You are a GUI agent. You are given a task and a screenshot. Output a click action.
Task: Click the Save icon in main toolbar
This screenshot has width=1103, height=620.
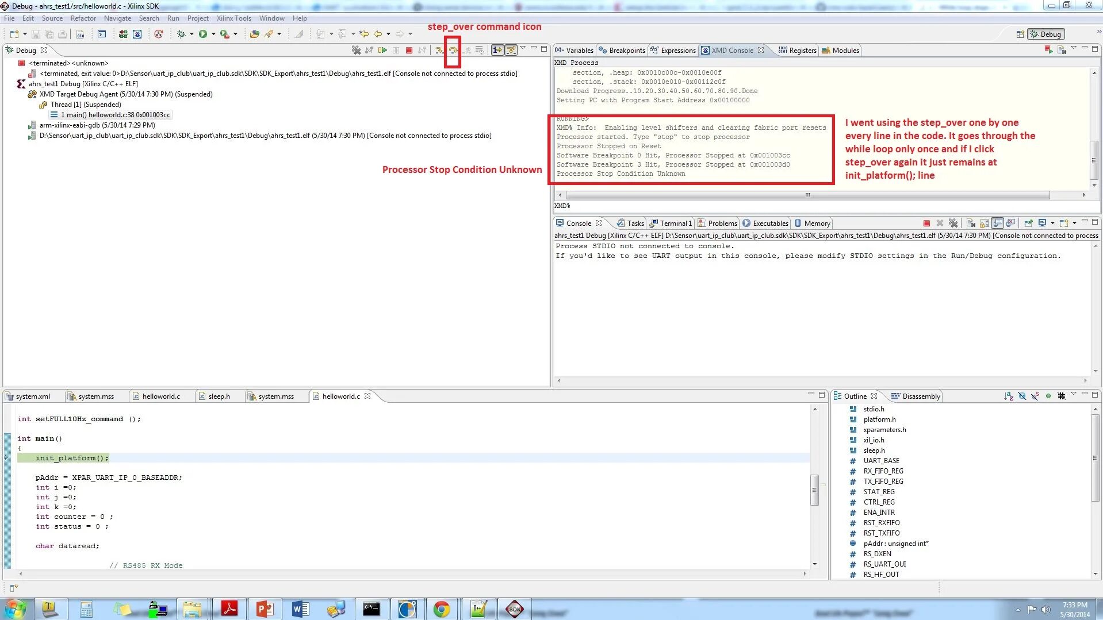pyautogui.click(x=36, y=34)
